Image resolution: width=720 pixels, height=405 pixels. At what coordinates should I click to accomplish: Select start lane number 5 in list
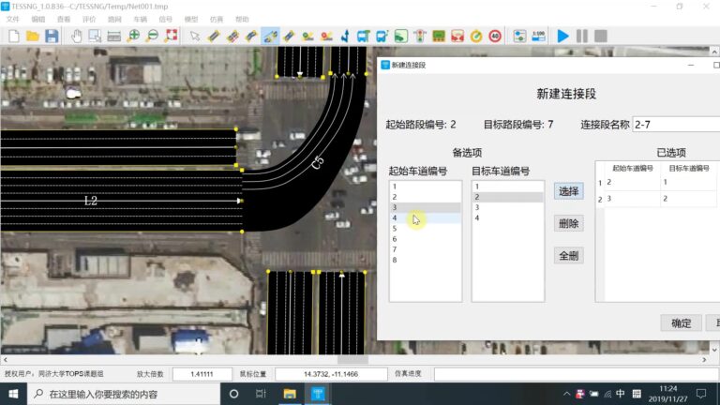pos(426,228)
